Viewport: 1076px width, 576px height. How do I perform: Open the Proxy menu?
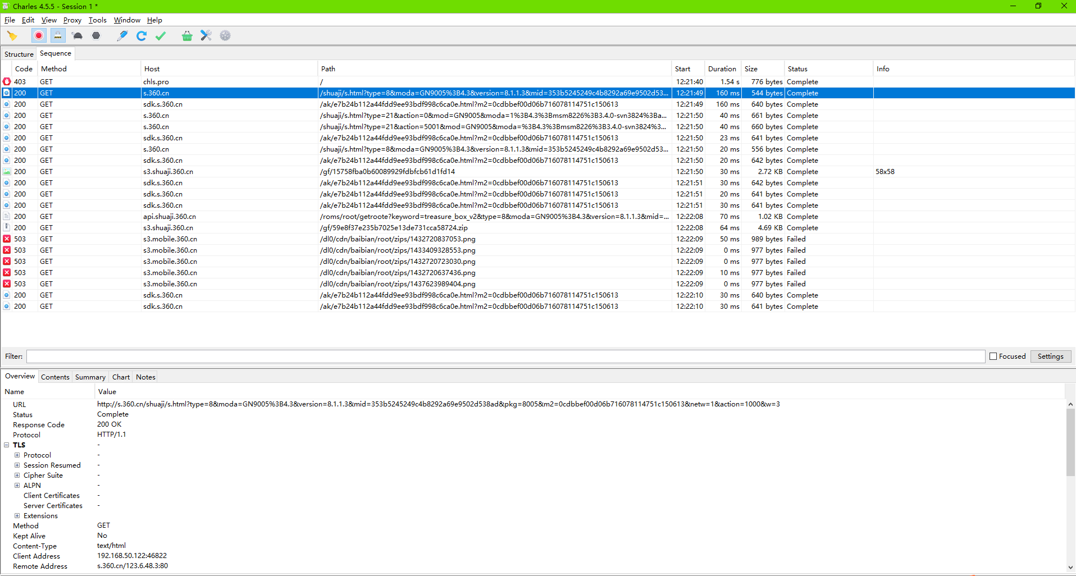[x=72, y=20]
